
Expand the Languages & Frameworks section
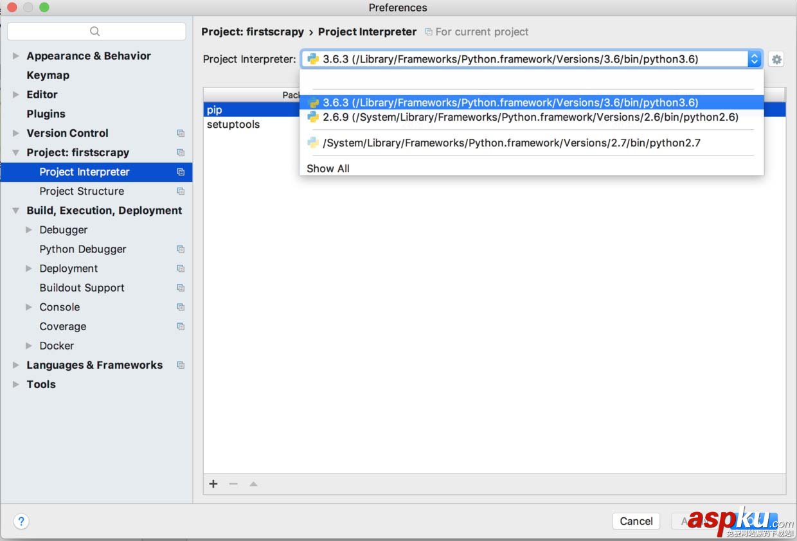pos(16,364)
